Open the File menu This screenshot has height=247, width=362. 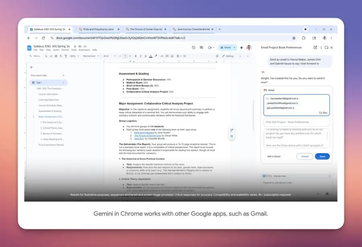point(35,50)
